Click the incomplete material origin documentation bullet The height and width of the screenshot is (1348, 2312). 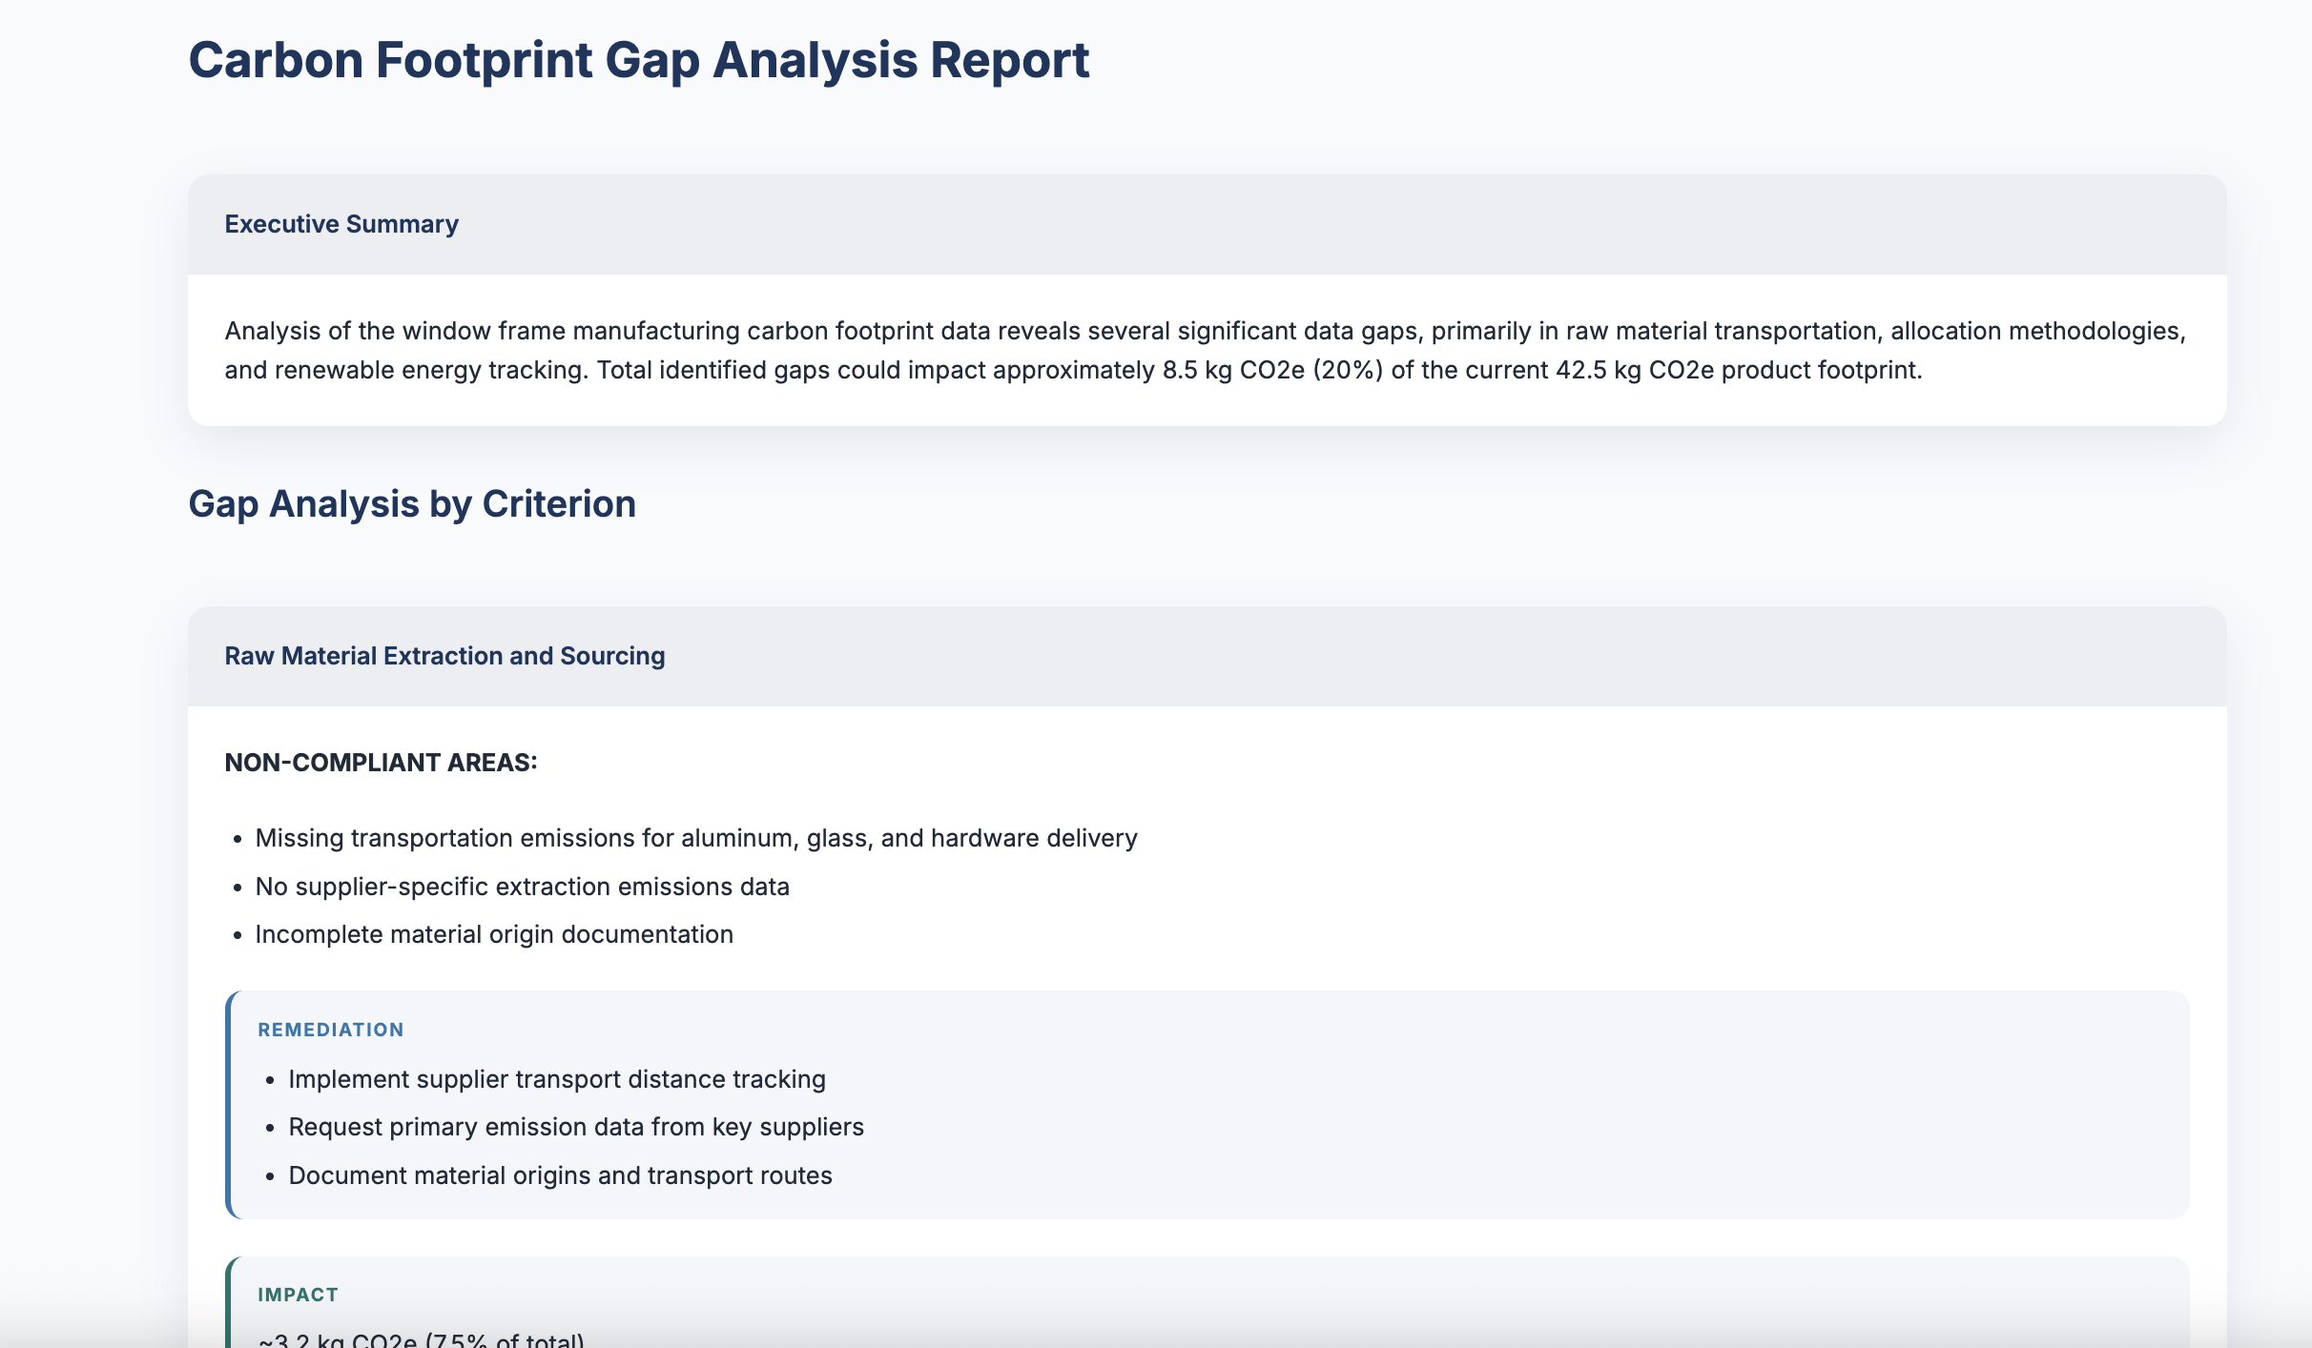(493, 934)
